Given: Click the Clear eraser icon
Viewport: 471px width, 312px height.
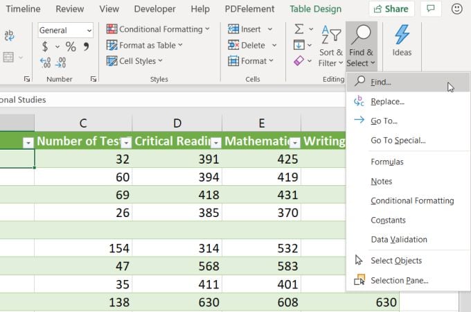Looking at the screenshot, I should click(x=299, y=61).
